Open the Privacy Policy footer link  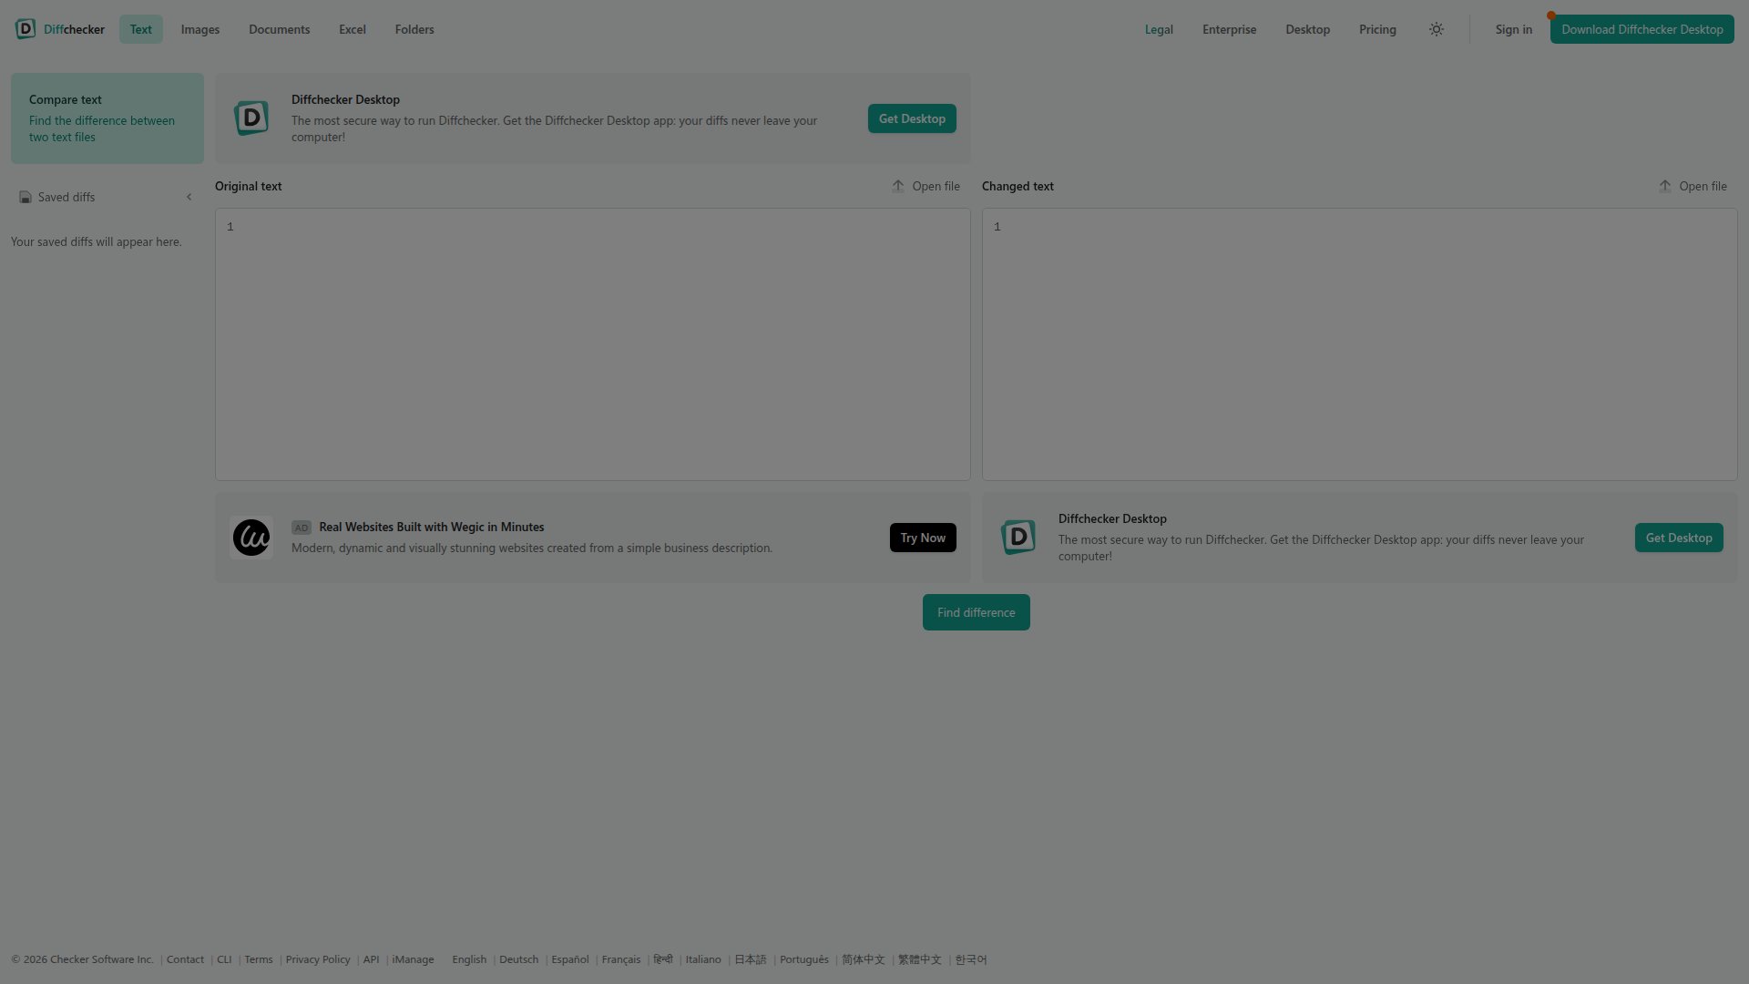point(318,959)
